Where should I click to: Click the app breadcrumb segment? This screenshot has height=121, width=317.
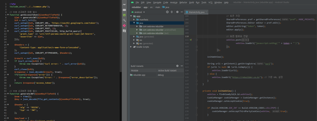145,7
